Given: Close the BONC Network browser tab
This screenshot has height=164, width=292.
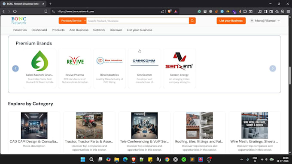Looking at the screenshot, I should point(43,4).
